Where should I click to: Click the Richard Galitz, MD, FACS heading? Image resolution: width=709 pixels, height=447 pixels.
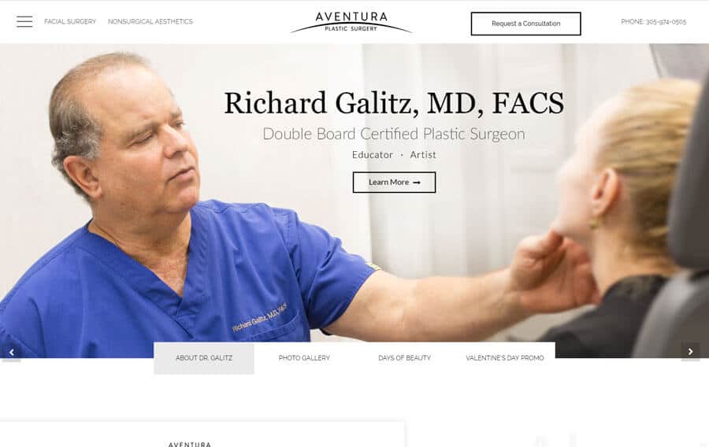[395, 103]
